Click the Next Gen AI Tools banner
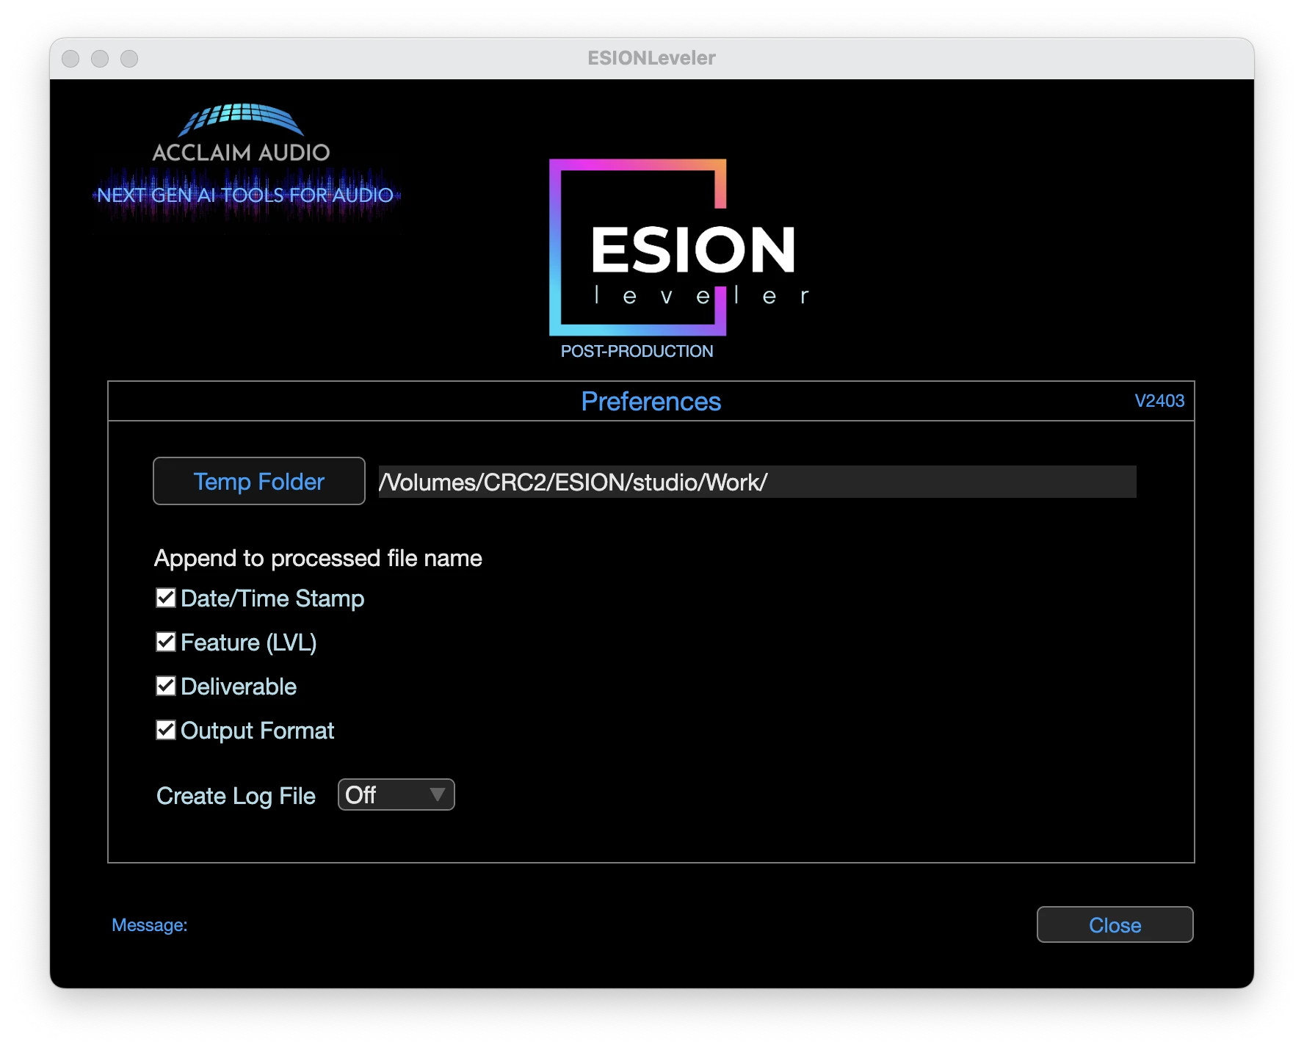Image resolution: width=1304 pixels, height=1050 pixels. [x=246, y=195]
